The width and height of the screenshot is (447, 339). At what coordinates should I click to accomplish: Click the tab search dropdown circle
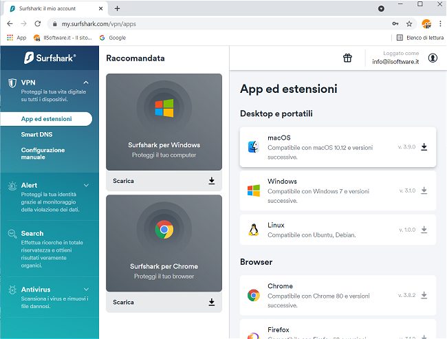[x=381, y=9]
